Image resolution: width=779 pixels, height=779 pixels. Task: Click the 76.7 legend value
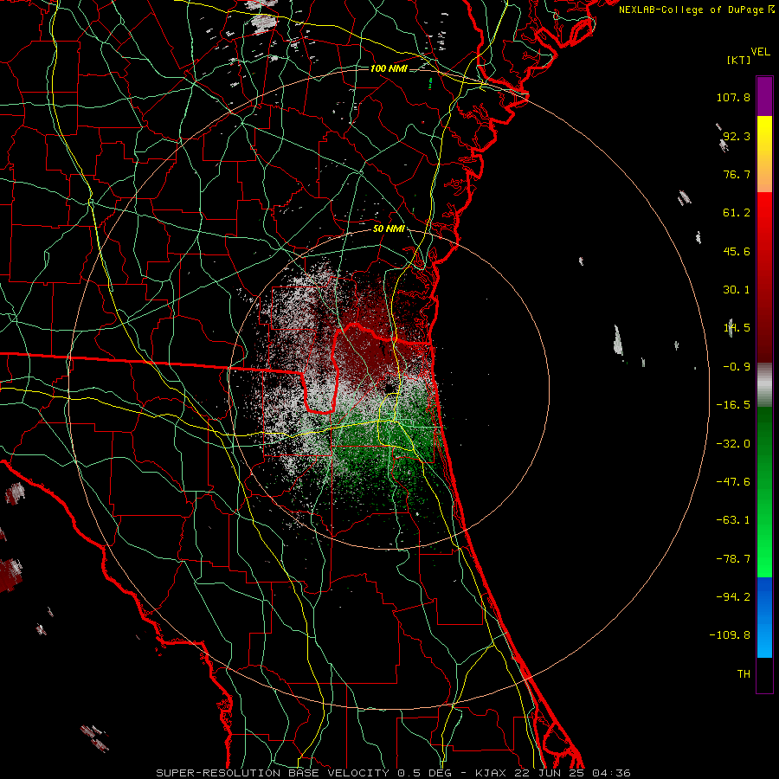pyautogui.click(x=737, y=174)
